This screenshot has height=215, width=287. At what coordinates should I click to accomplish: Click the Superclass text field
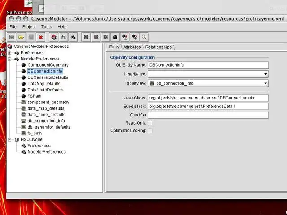pyautogui.click(x=208, y=107)
